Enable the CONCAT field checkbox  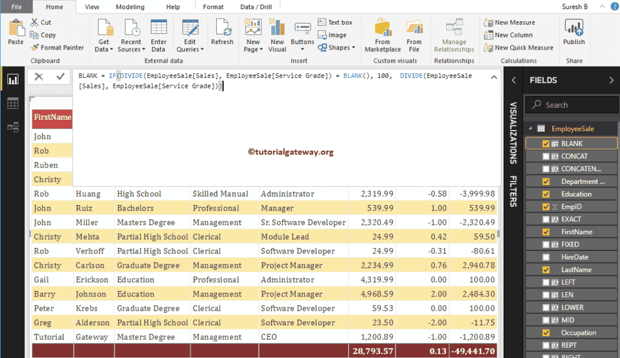546,157
